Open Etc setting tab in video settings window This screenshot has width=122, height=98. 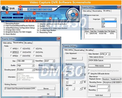89,50
